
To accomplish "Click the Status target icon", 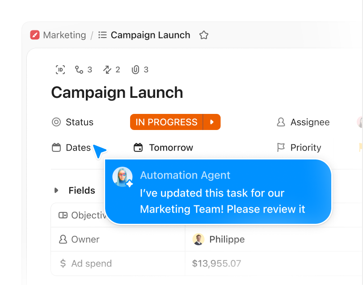I will pyautogui.click(x=56, y=122).
